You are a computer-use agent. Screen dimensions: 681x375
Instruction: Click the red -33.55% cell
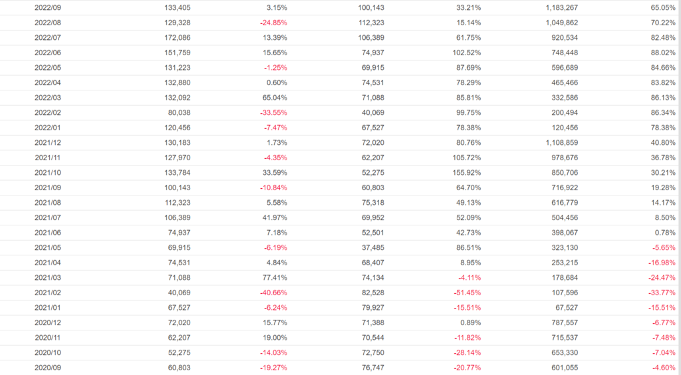[x=273, y=112]
